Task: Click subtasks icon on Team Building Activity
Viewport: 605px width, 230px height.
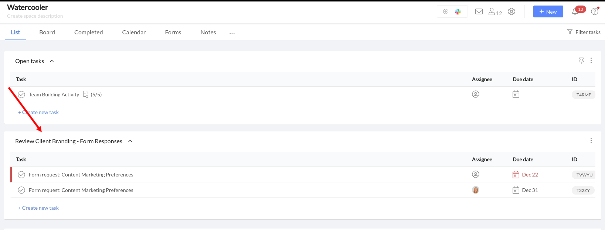Action: coord(86,95)
